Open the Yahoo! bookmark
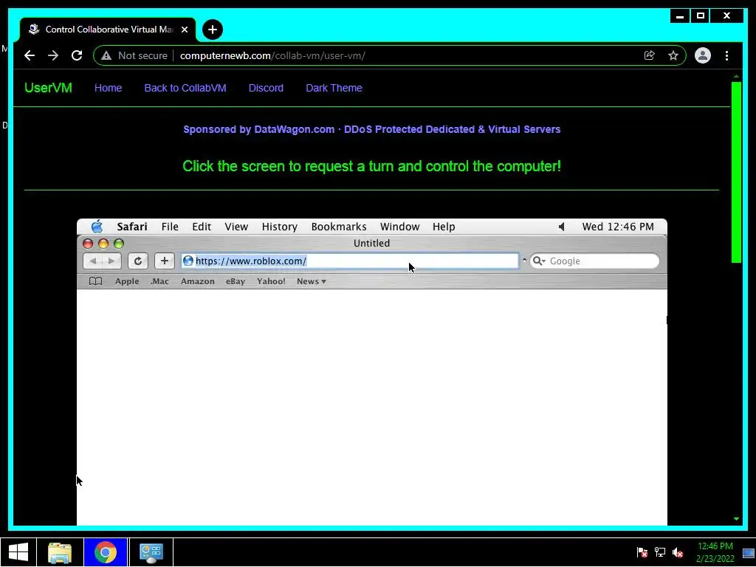This screenshot has width=756, height=567. point(271,281)
